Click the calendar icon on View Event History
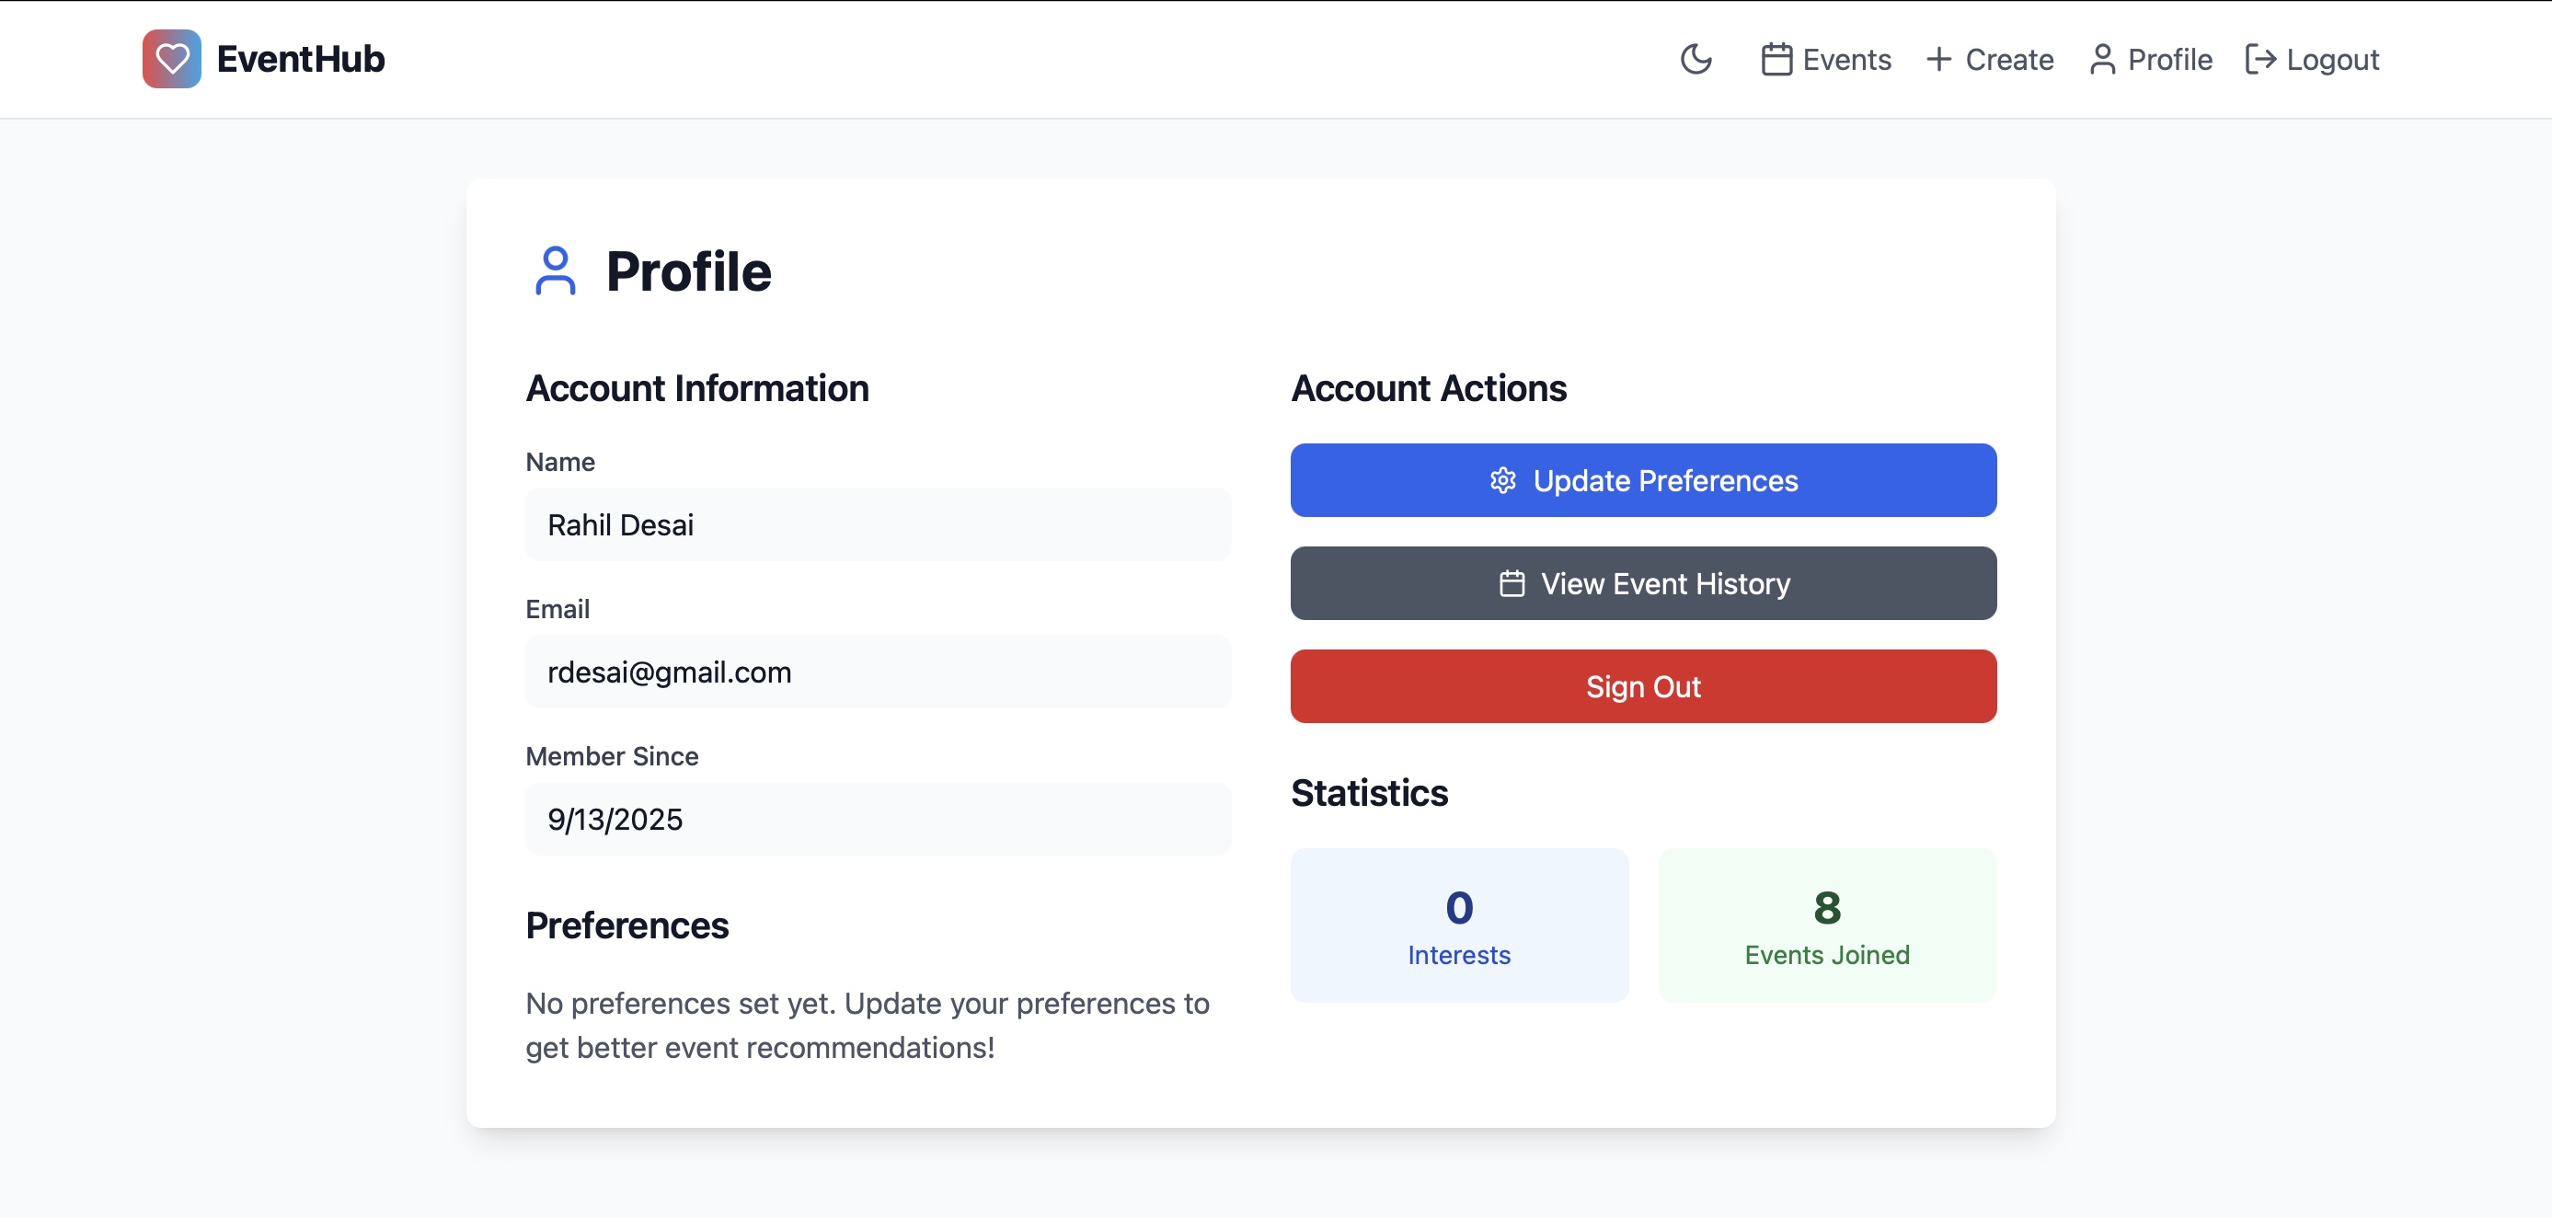The width and height of the screenshot is (2552, 1218). click(1512, 584)
